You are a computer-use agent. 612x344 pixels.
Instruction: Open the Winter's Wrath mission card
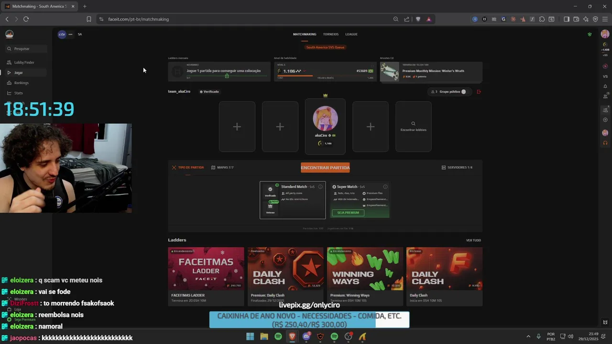431,72
